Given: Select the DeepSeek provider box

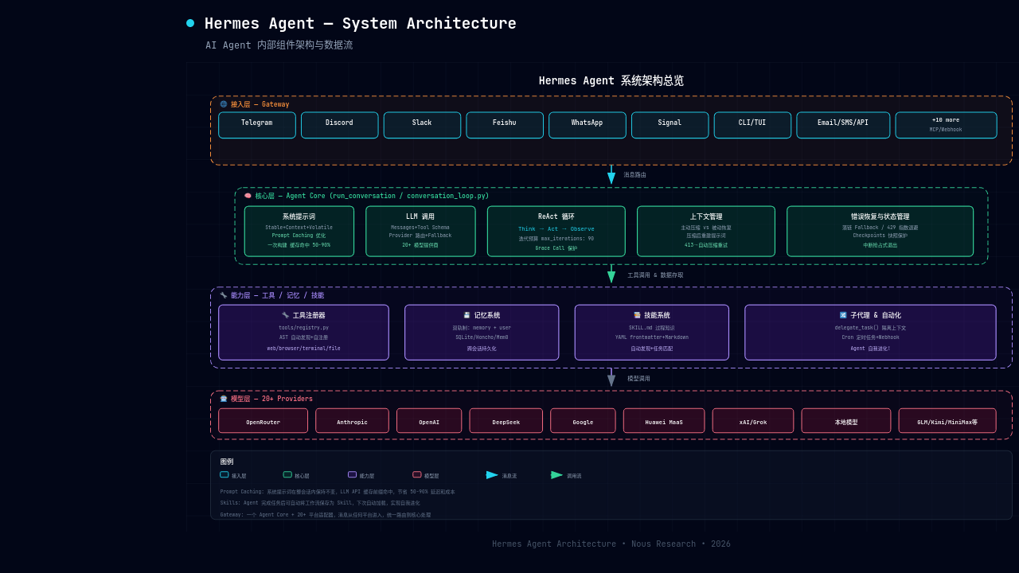Looking at the screenshot, I should click(x=506, y=421).
